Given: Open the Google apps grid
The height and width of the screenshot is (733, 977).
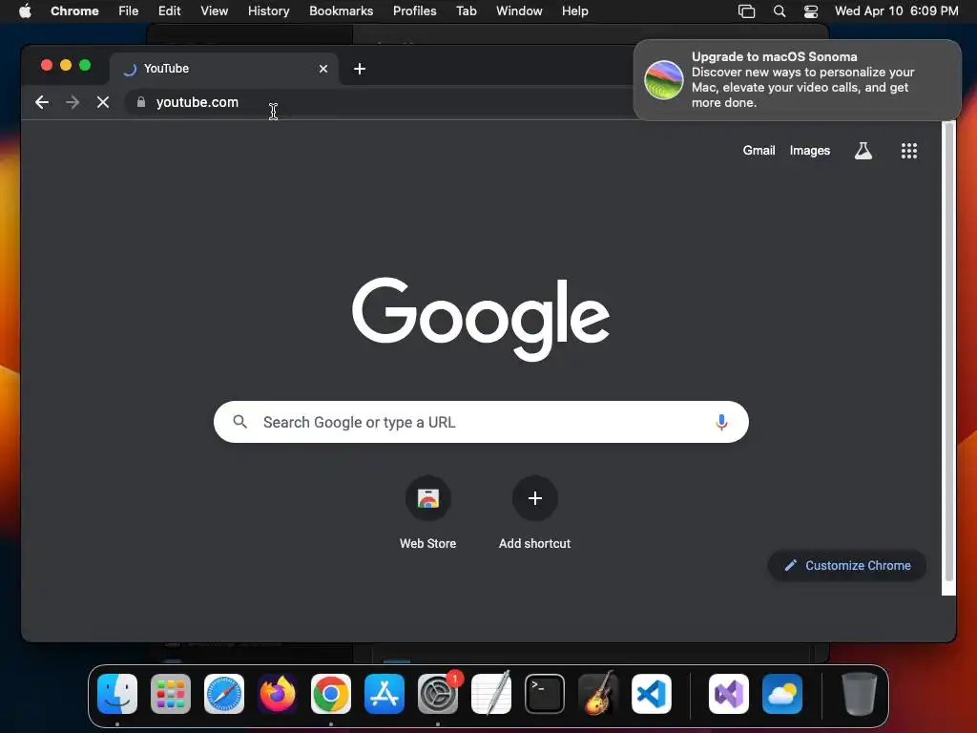Looking at the screenshot, I should 908,150.
